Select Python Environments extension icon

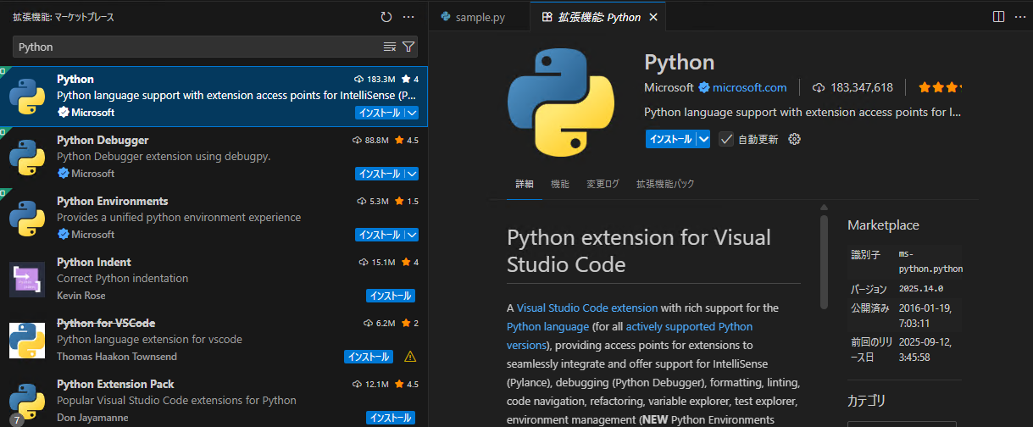[27, 219]
